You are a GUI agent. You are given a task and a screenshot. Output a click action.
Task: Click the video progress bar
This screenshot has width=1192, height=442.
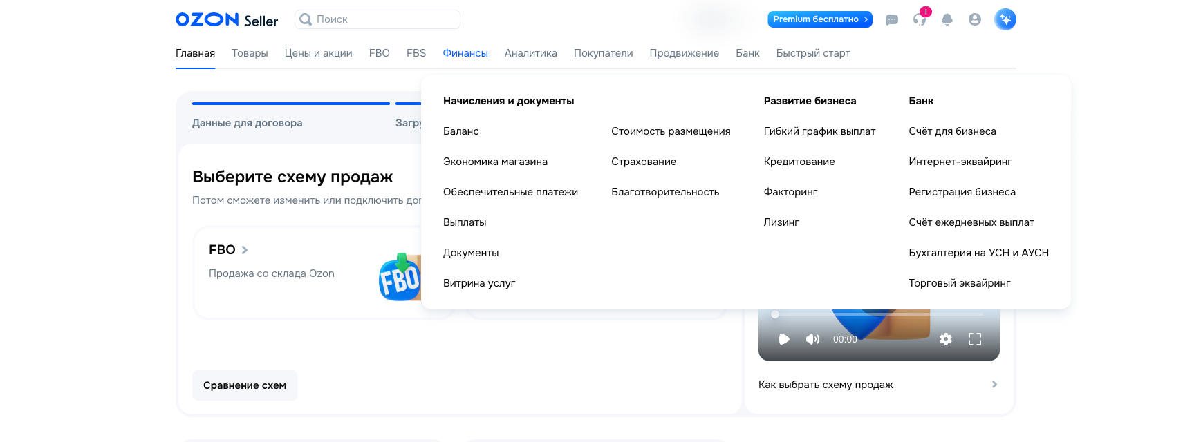point(879,314)
